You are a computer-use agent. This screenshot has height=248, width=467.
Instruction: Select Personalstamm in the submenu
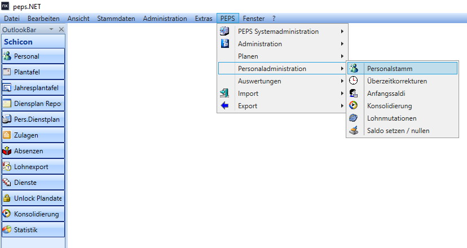(x=402, y=68)
